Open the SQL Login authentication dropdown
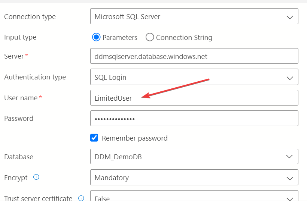 click(x=194, y=77)
